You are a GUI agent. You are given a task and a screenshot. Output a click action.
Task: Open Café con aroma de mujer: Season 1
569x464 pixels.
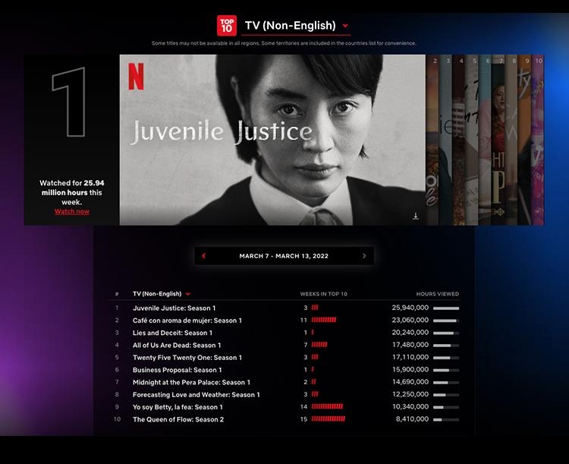point(187,320)
